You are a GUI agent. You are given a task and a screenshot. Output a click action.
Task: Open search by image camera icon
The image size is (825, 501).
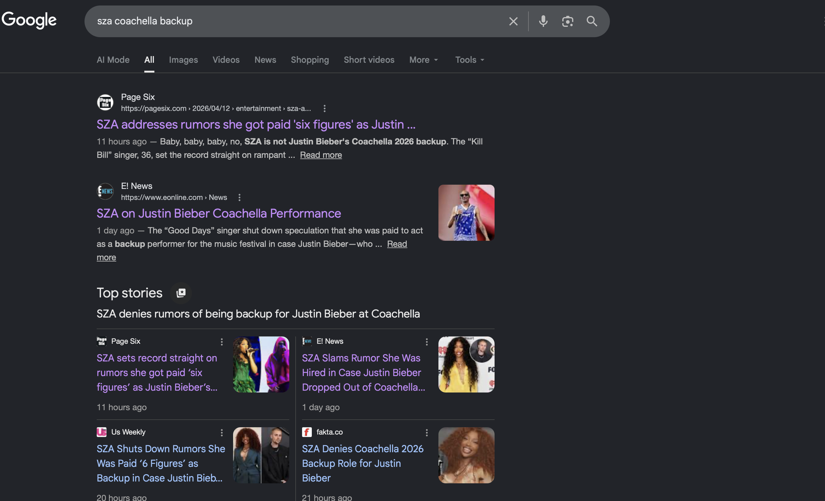click(x=568, y=21)
